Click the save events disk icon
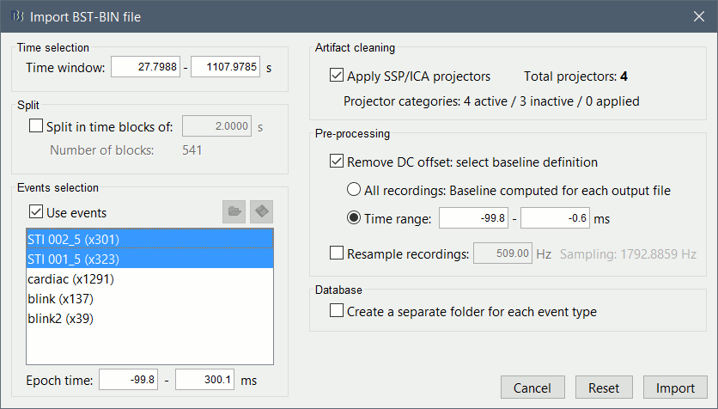This screenshot has height=409, width=718. (x=262, y=212)
